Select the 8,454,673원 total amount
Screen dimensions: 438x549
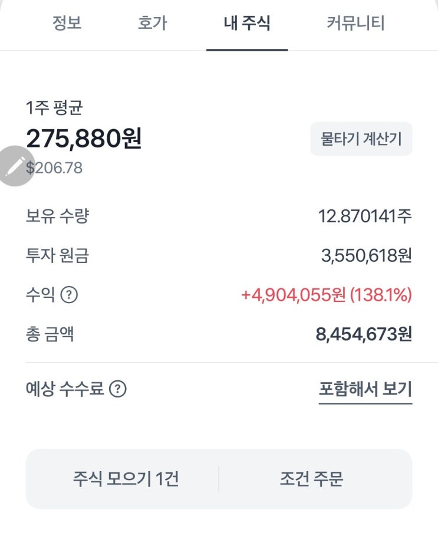pyautogui.click(x=364, y=334)
